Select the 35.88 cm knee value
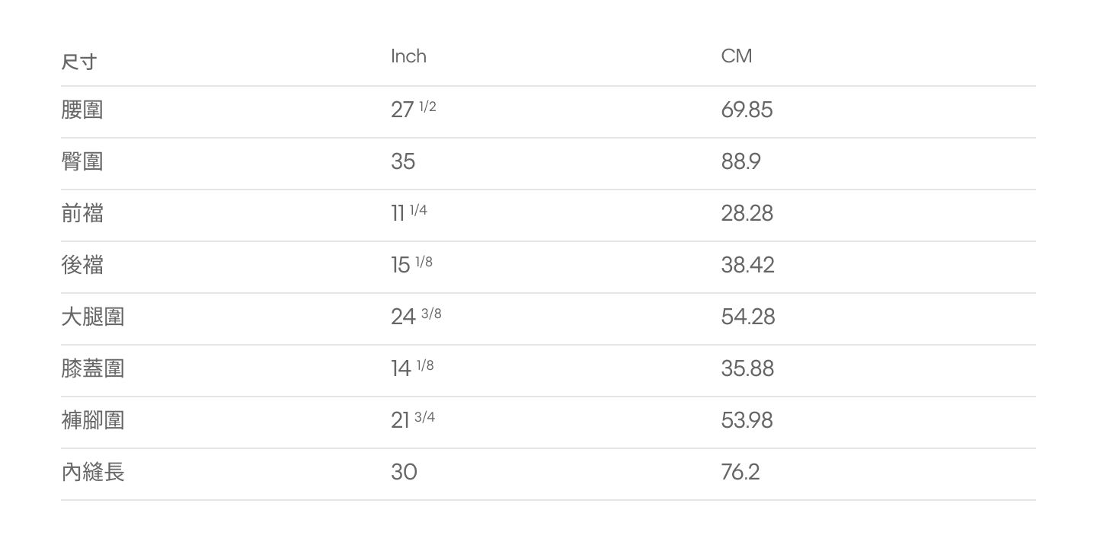The height and width of the screenshot is (548, 1097). point(748,368)
